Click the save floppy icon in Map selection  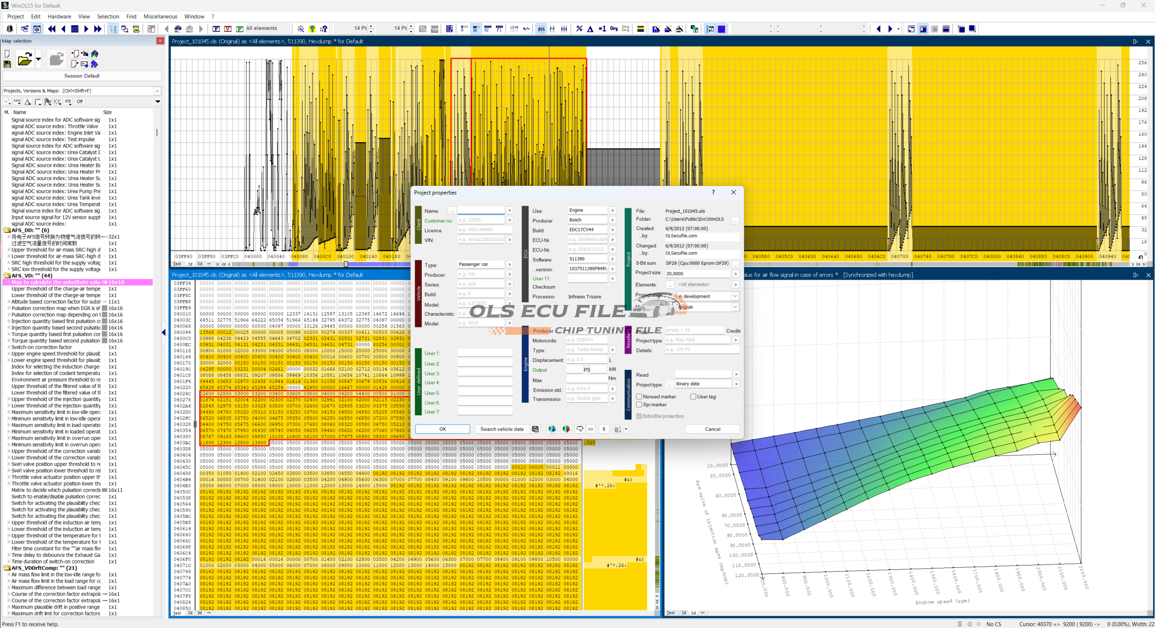pyautogui.click(x=7, y=64)
